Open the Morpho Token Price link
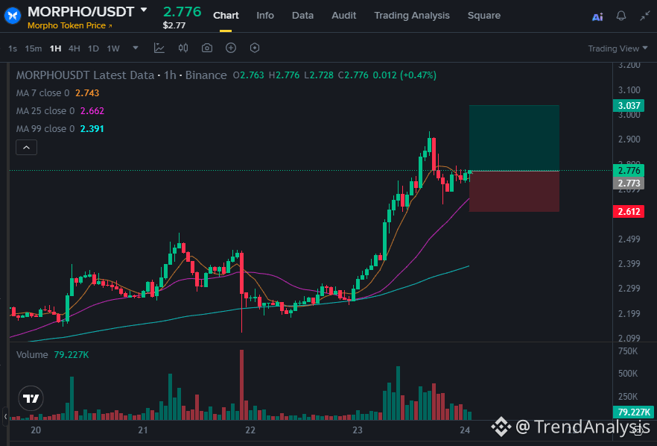This screenshot has width=657, height=446. tap(69, 25)
